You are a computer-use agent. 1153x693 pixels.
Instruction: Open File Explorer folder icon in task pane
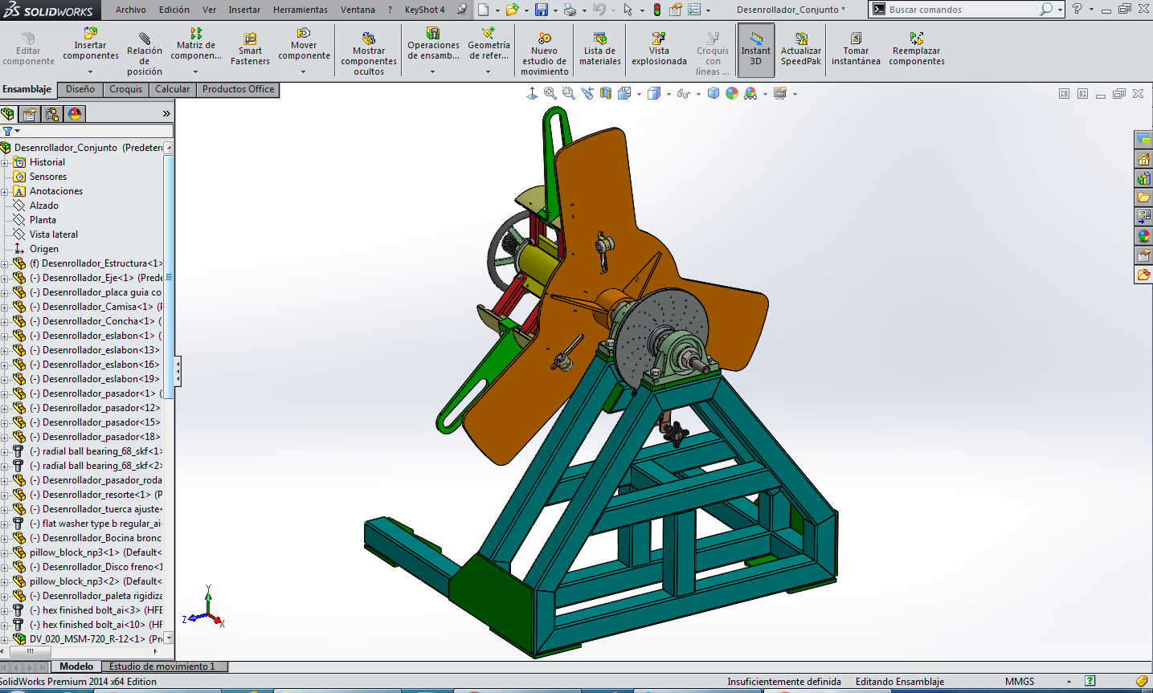pyautogui.click(x=1143, y=198)
